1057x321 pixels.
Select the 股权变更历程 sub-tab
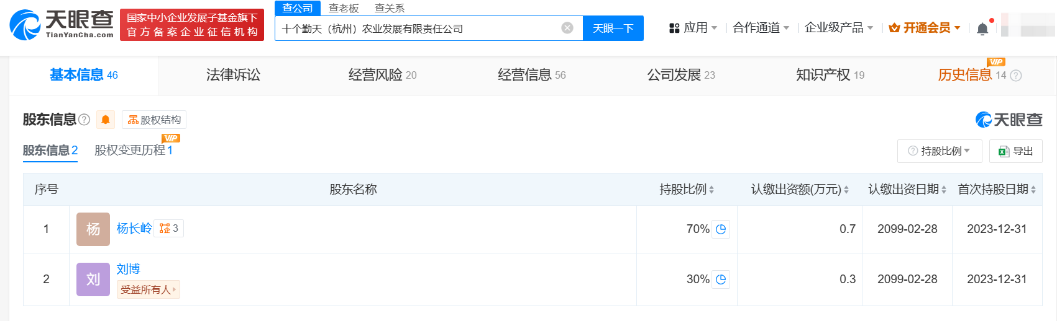(133, 151)
